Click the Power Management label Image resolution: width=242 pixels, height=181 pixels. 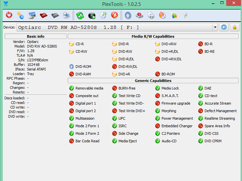177,118
